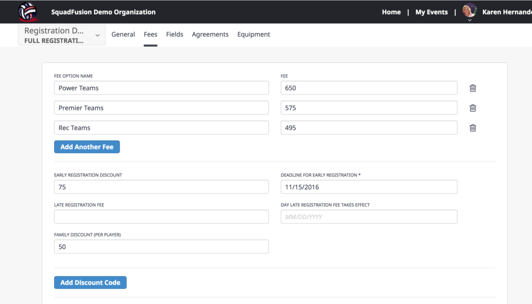Open the My Events link

point(431,12)
